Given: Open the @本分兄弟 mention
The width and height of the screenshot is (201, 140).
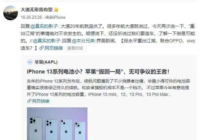Looking at the screenshot, I should point(83,41).
